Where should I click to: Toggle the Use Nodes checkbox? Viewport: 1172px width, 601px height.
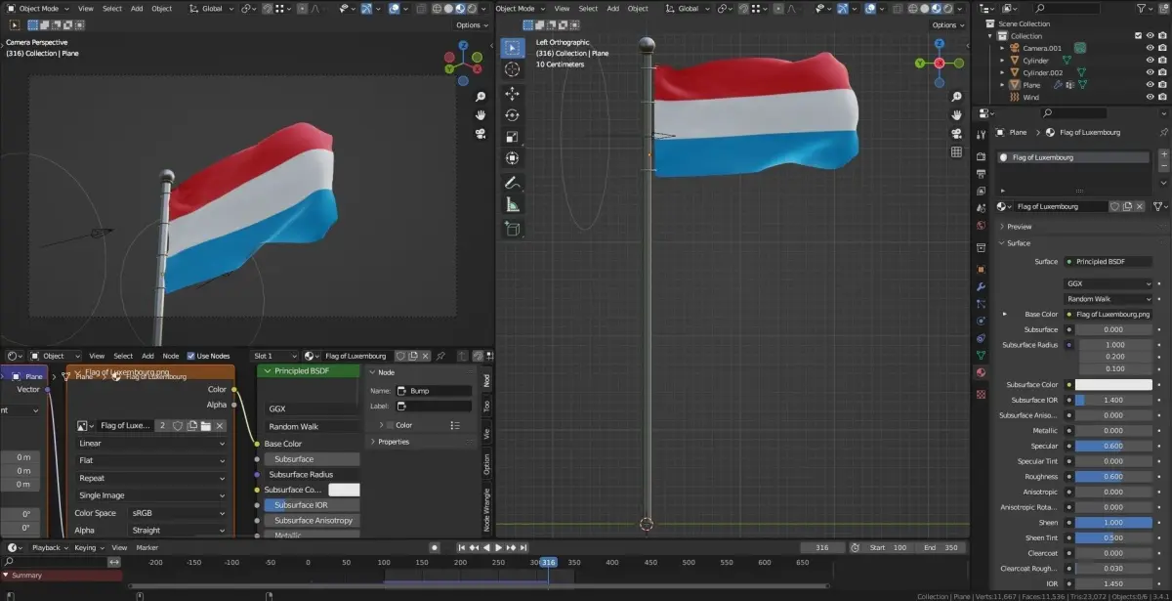[190, 356]
